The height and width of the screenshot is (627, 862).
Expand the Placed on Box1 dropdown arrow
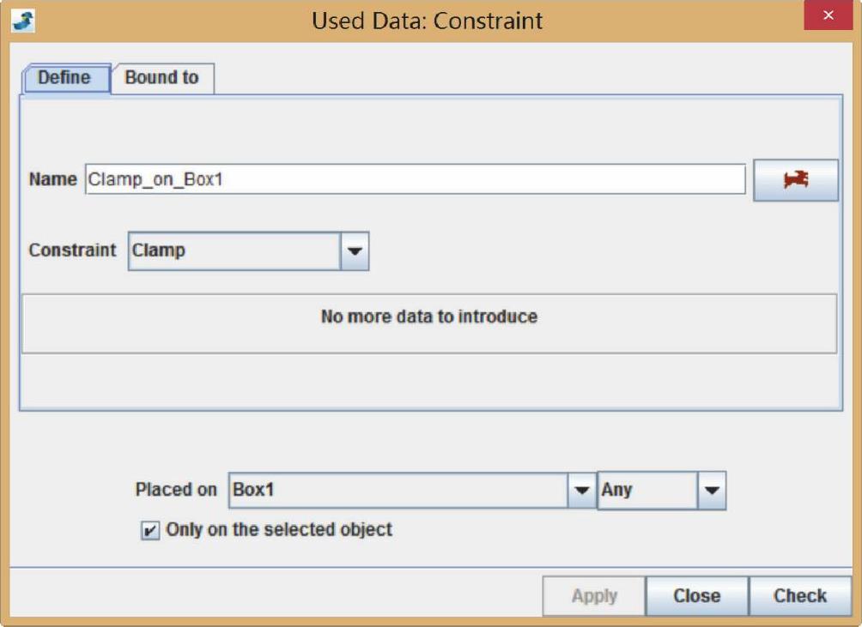pyautogui.click(x=581, y=491)
